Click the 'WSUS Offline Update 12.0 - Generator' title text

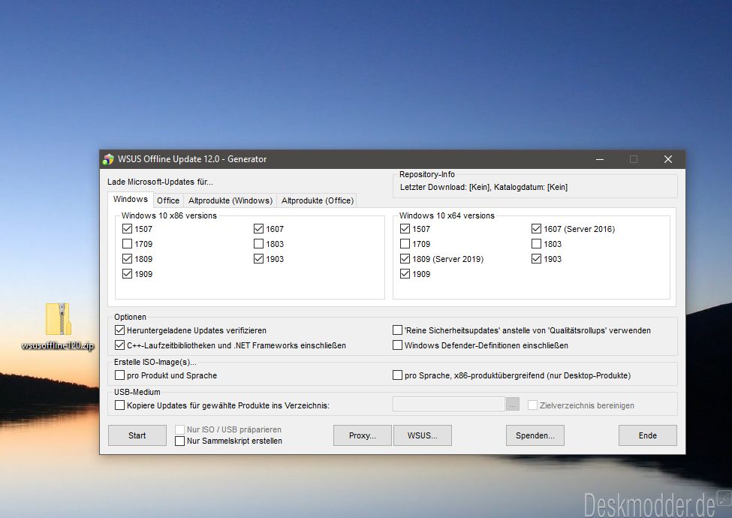coord(192,159)
